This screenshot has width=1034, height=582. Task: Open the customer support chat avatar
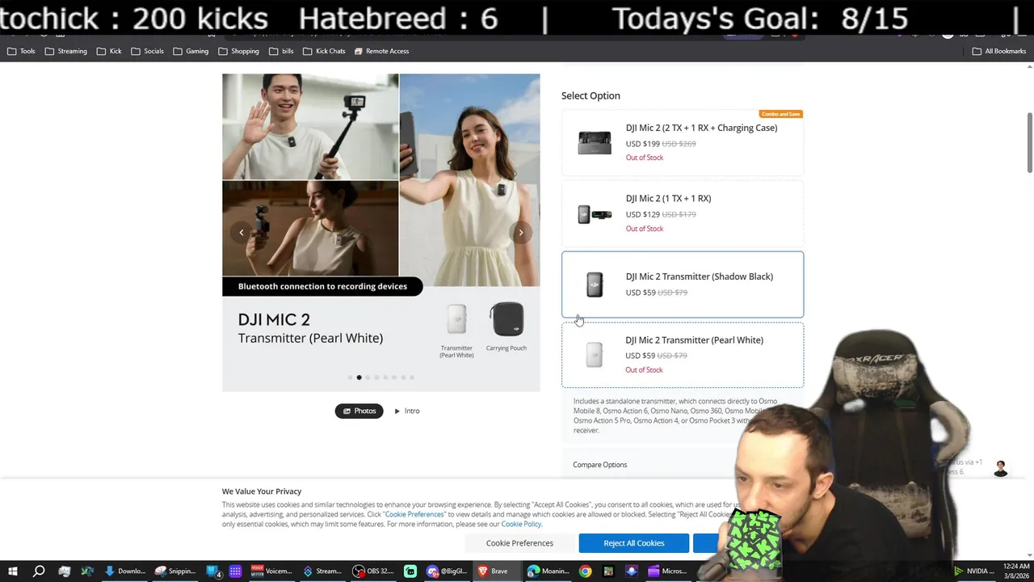pyautogui.click(x=1001, y=469)
